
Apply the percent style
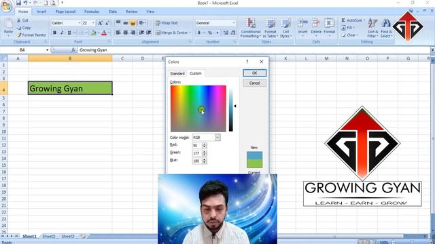tap(210, 33)
